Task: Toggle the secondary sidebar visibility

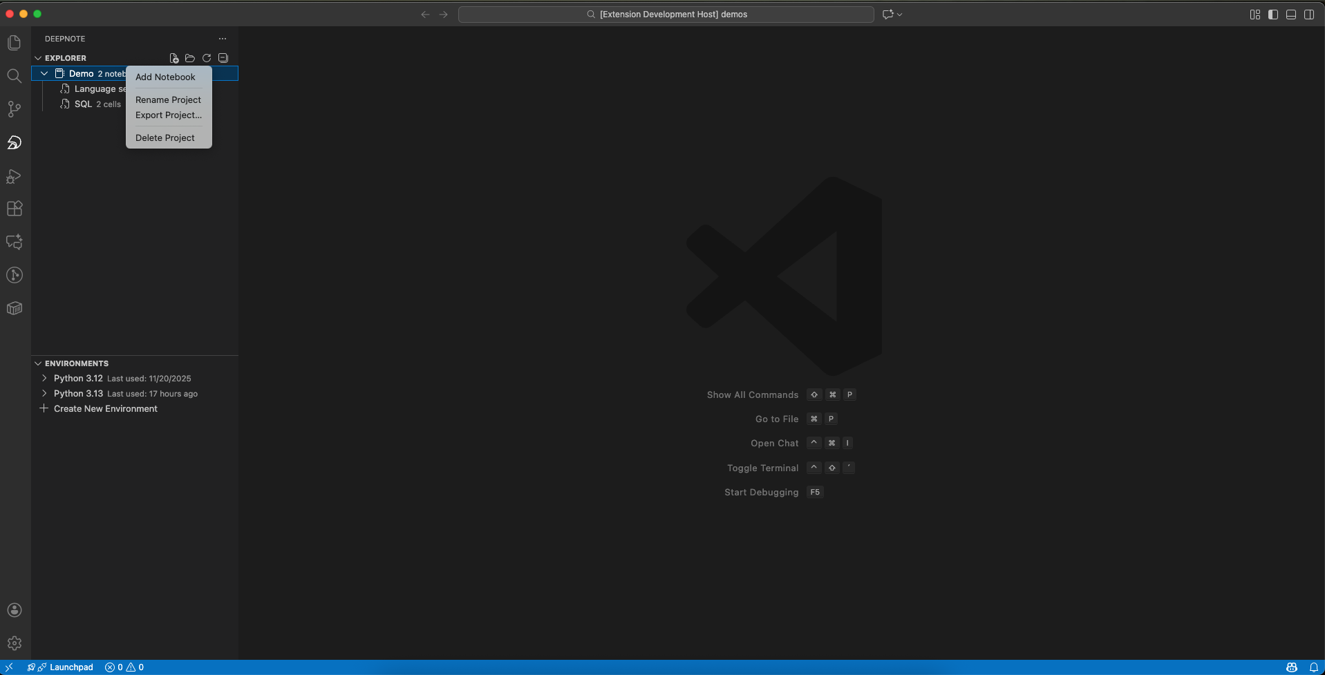Action: coord(1310,14)
